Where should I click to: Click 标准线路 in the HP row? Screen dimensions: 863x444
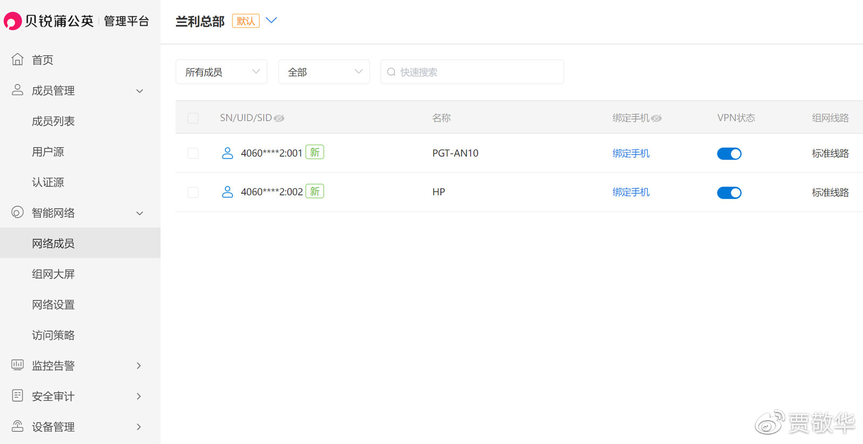click(x=830, y=192)
